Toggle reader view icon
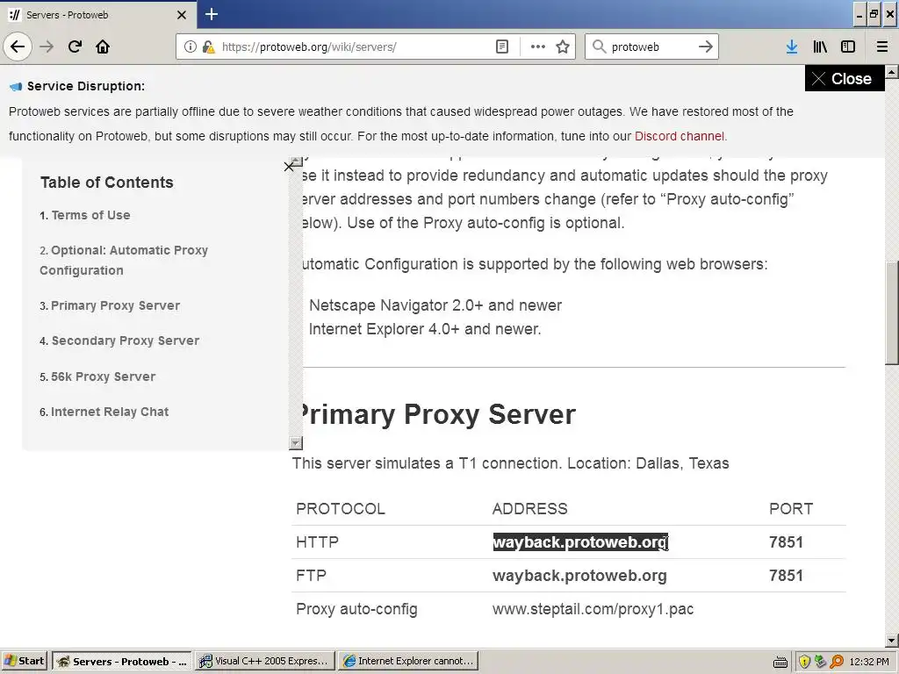 pos(501,47)
